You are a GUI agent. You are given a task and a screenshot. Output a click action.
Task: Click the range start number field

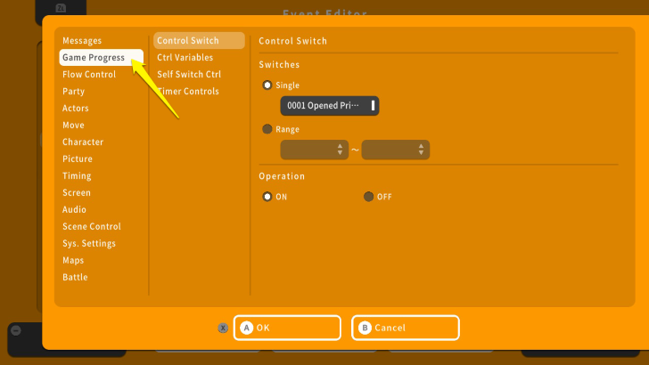pyautogui.click(x=315, y=150)
